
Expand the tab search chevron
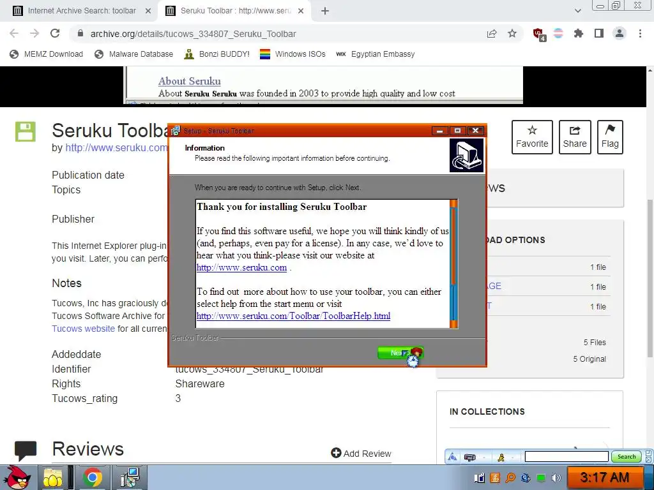click(577, 11)
